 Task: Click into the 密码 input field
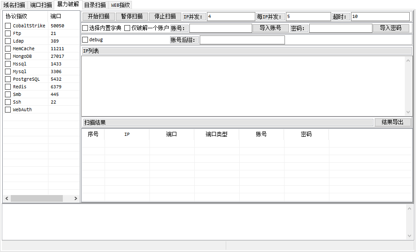[x=341, y=28]
